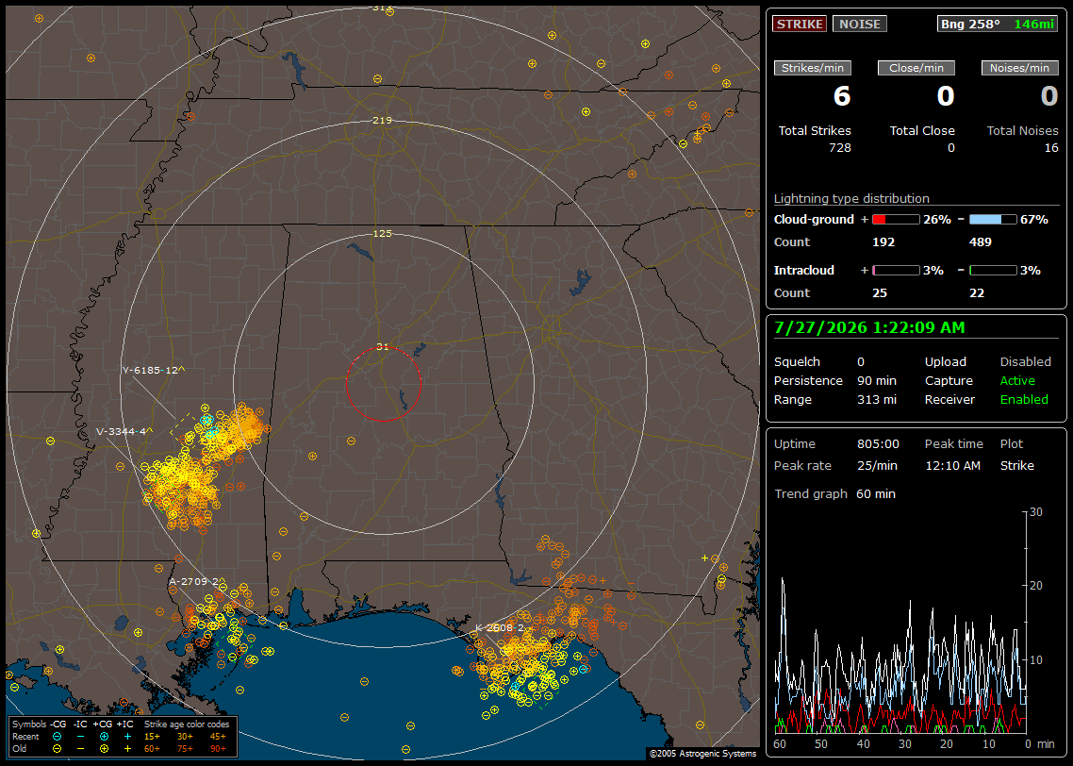Click the 219 mile range ring label

coord(383,121)
